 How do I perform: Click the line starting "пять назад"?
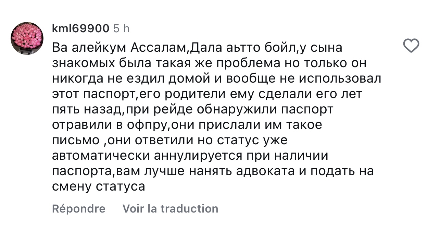pos(192,110)
